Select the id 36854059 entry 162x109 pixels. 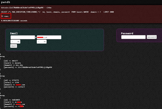coord(12,100)
